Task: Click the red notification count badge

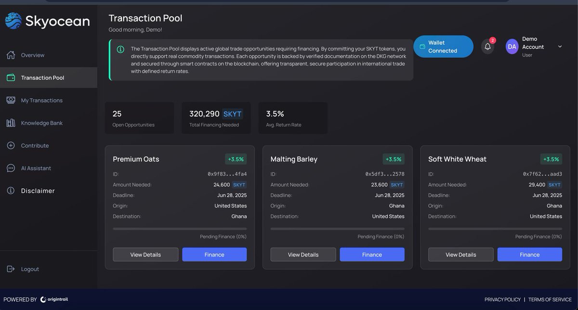Action: pyautogui.click(x=492, y=40)
